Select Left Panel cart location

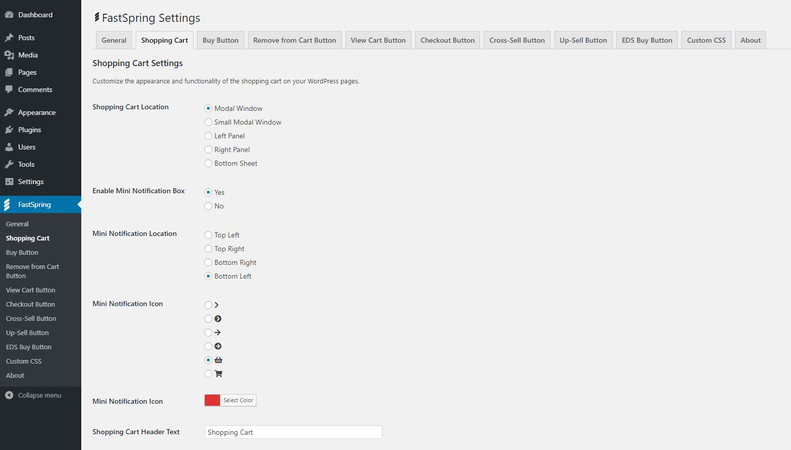[208, 136]
